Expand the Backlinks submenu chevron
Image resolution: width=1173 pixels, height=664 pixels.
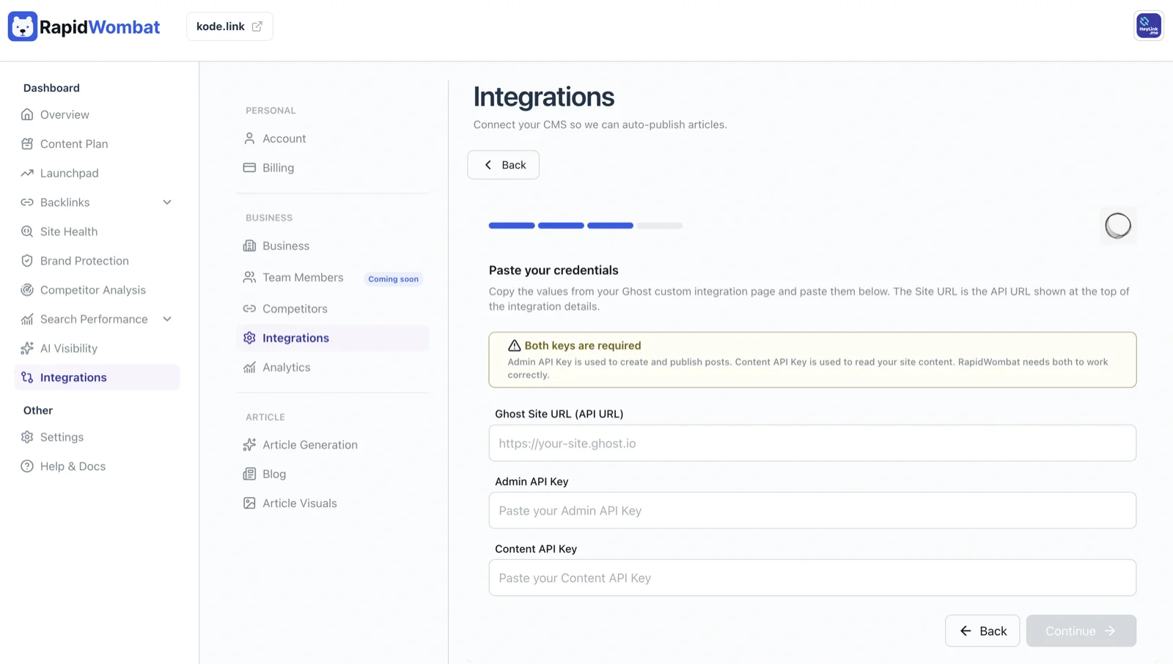point(167,202)
